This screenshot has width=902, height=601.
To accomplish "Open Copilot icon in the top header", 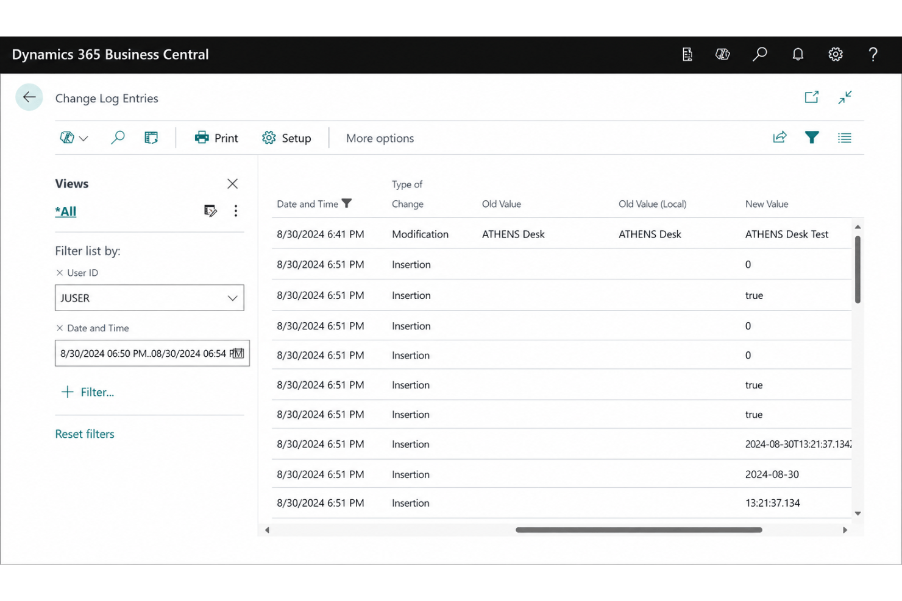I will [723, 55].
